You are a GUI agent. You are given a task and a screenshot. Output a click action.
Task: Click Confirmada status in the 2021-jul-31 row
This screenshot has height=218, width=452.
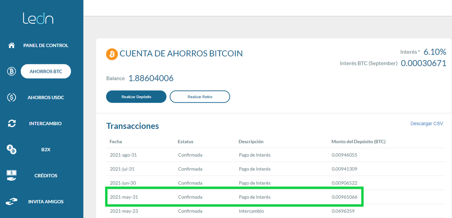click(190, 169)
